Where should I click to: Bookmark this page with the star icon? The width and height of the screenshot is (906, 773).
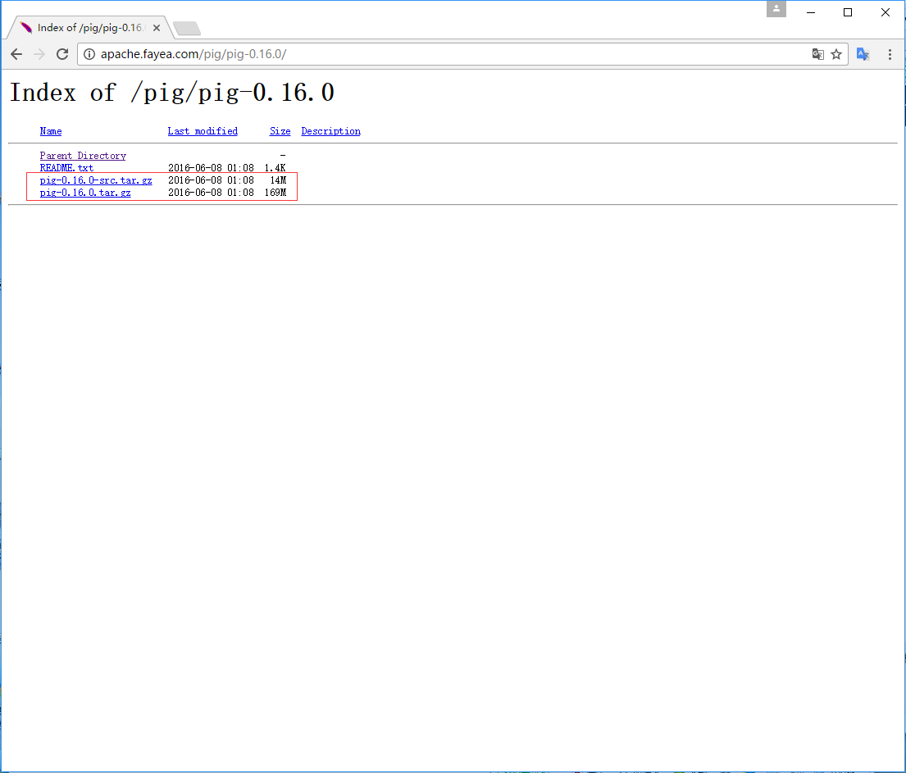[836, 54]
